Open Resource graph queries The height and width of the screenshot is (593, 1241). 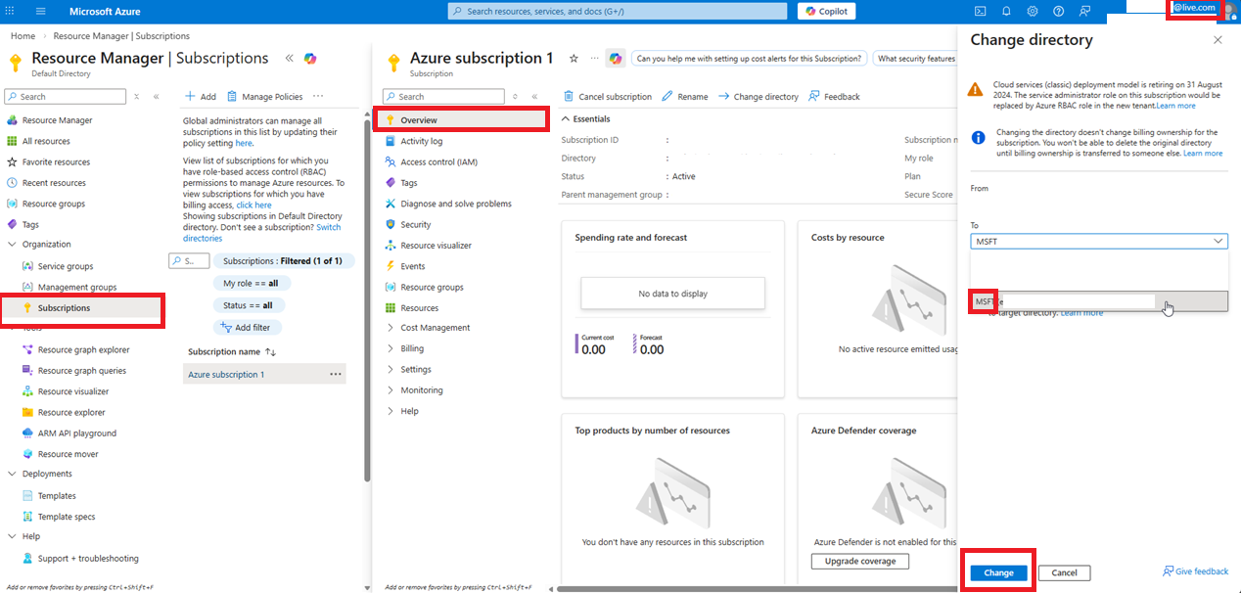82,371
